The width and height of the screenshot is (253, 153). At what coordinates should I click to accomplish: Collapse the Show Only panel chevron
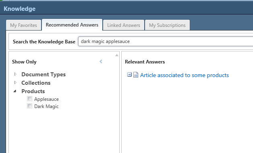(x=101, y=61)
